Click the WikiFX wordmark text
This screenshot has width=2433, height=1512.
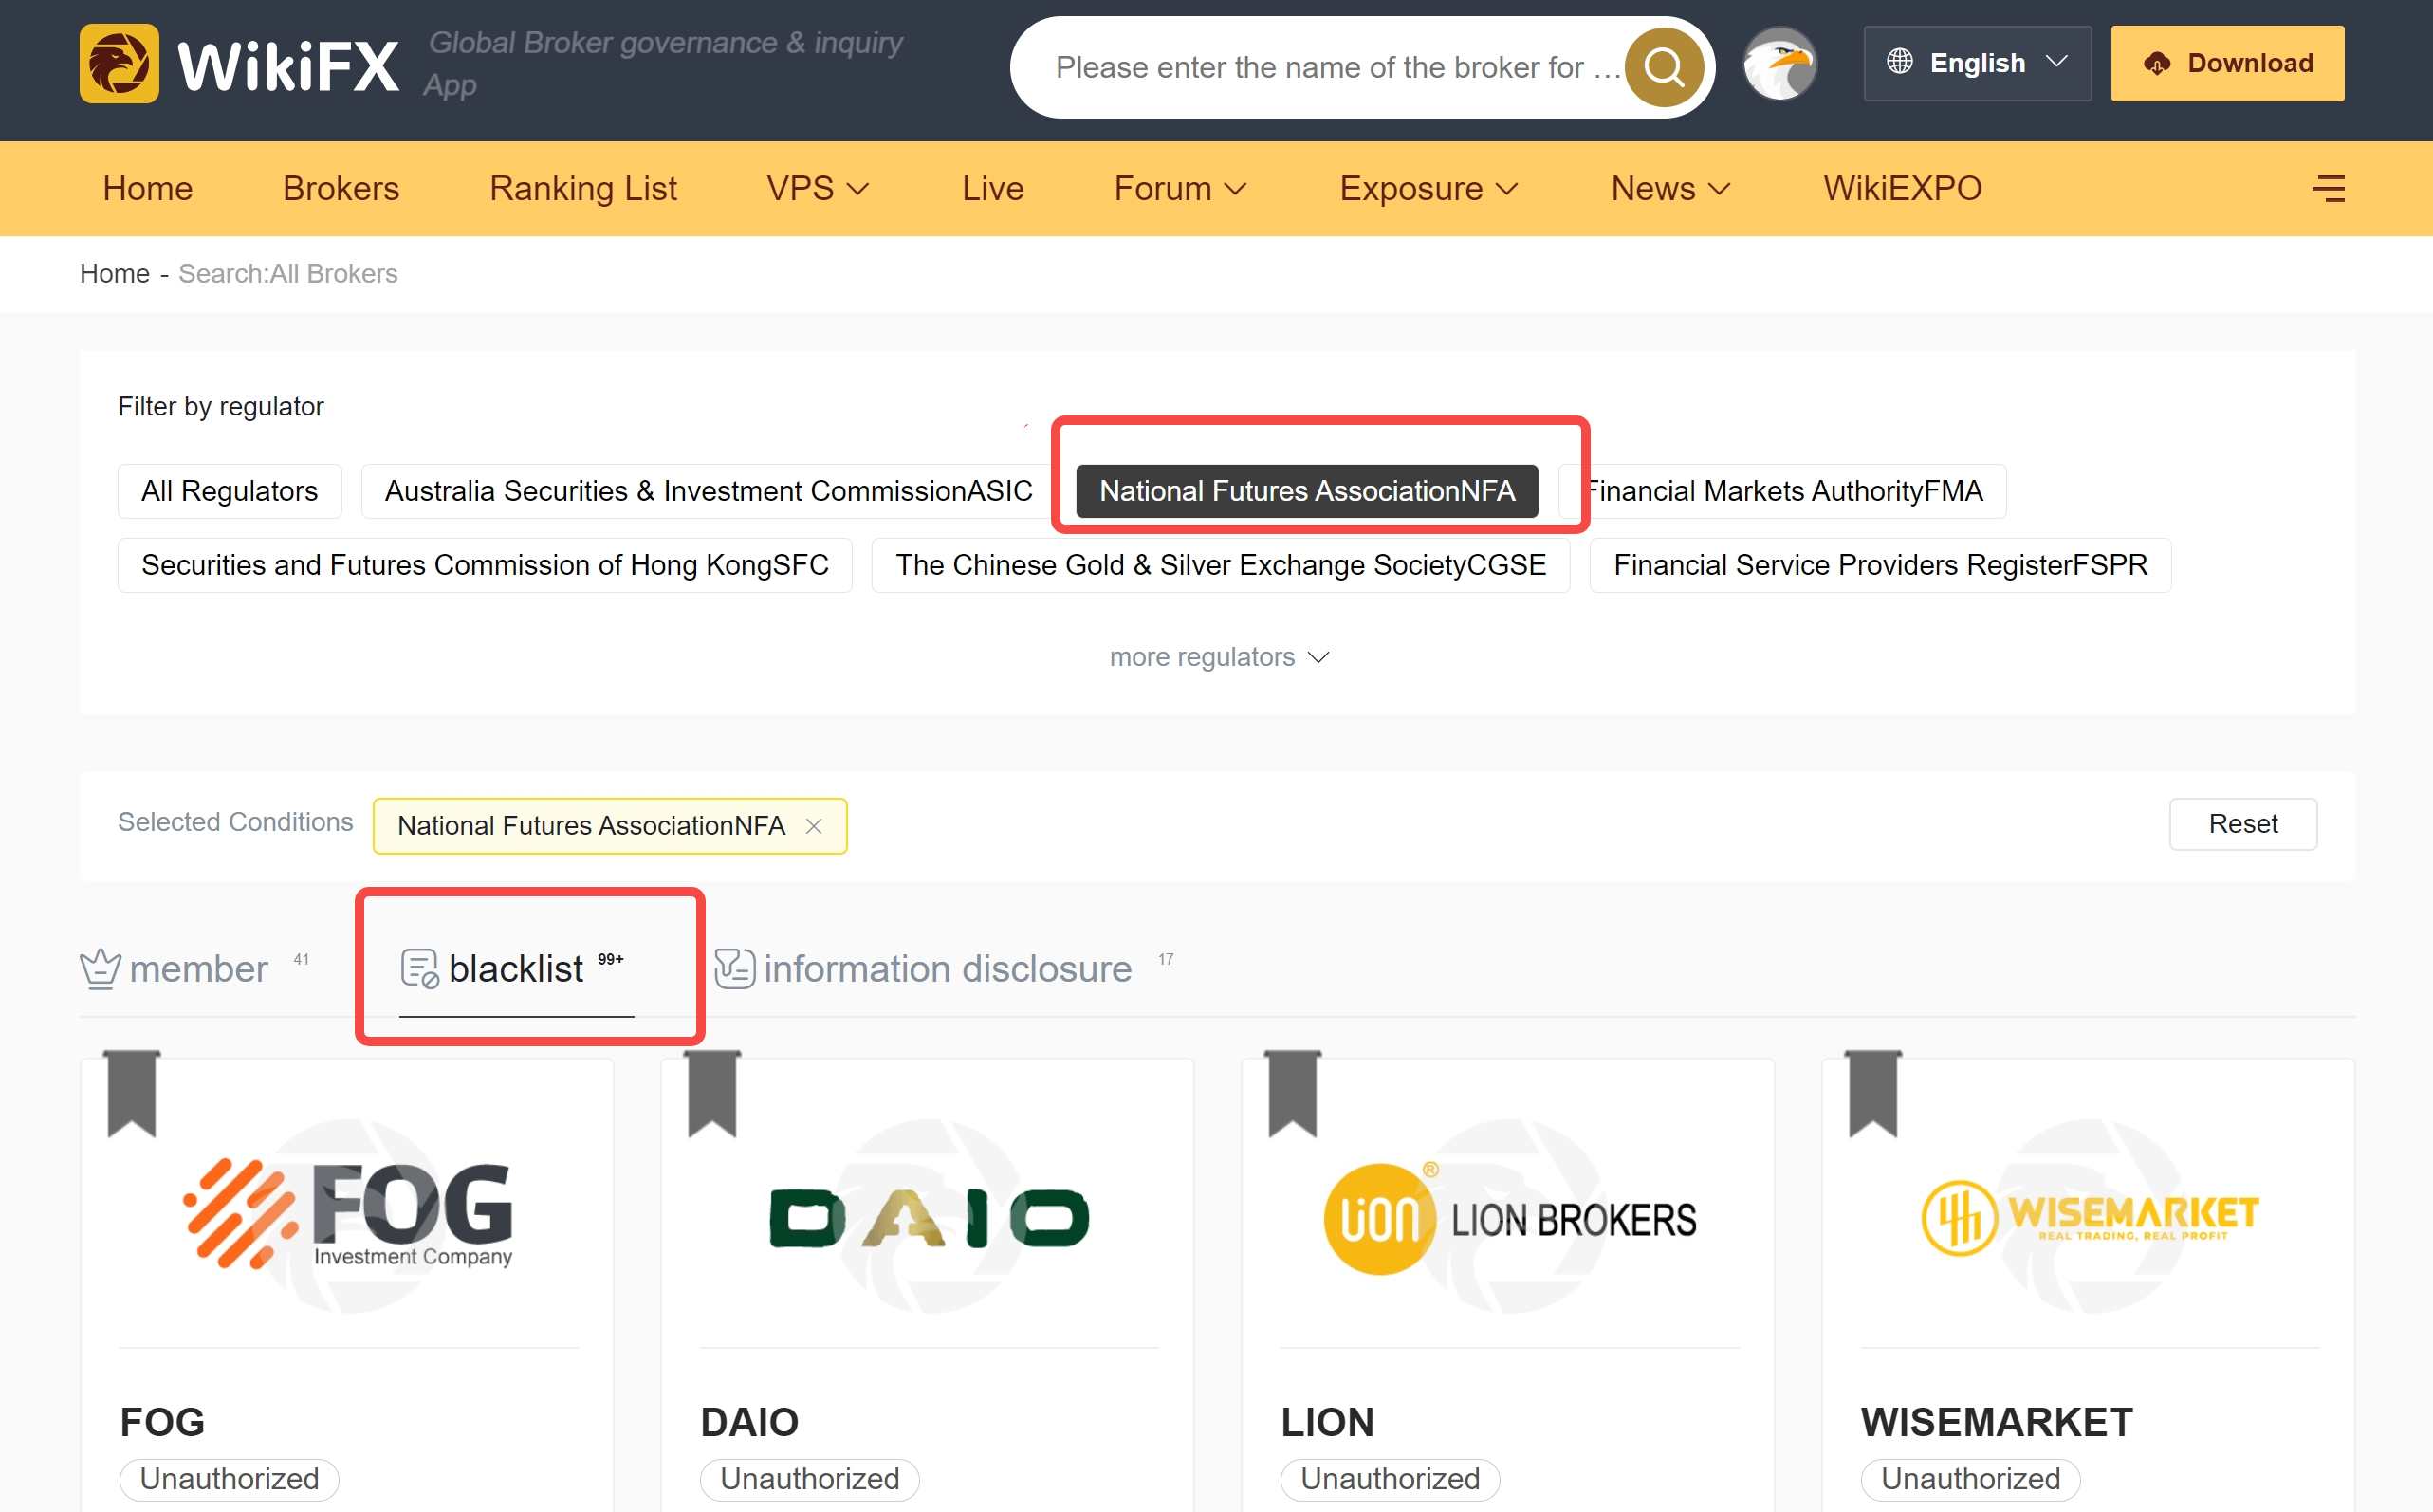tap(288, 67)
